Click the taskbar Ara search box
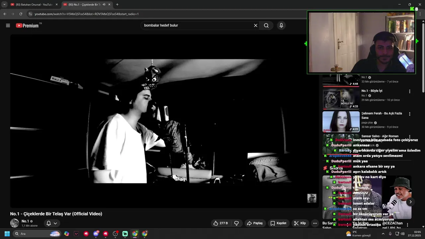This screenshot has width=425, height=239. coord(37,234)
